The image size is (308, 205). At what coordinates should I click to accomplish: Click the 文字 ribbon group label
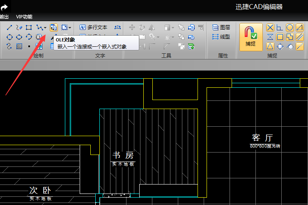coord(100,56)
